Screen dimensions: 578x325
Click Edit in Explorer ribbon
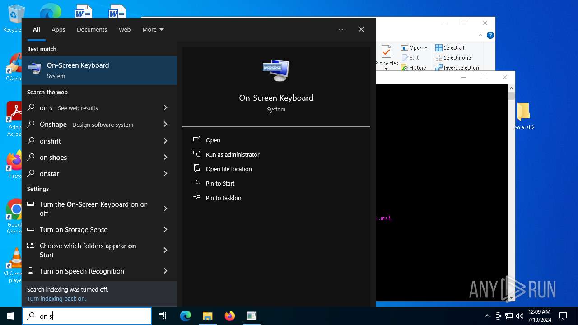click(x=410, y=58)
